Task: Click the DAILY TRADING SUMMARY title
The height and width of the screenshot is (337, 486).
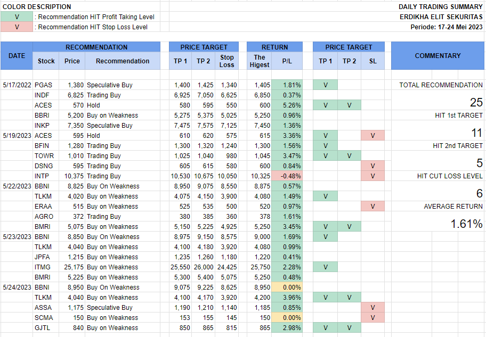Action: click(x=441, y=7)
